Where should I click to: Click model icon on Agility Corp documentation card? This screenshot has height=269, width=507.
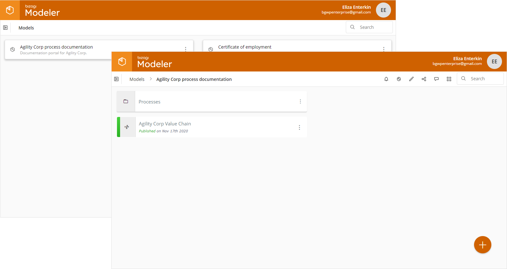click(13, 50)
